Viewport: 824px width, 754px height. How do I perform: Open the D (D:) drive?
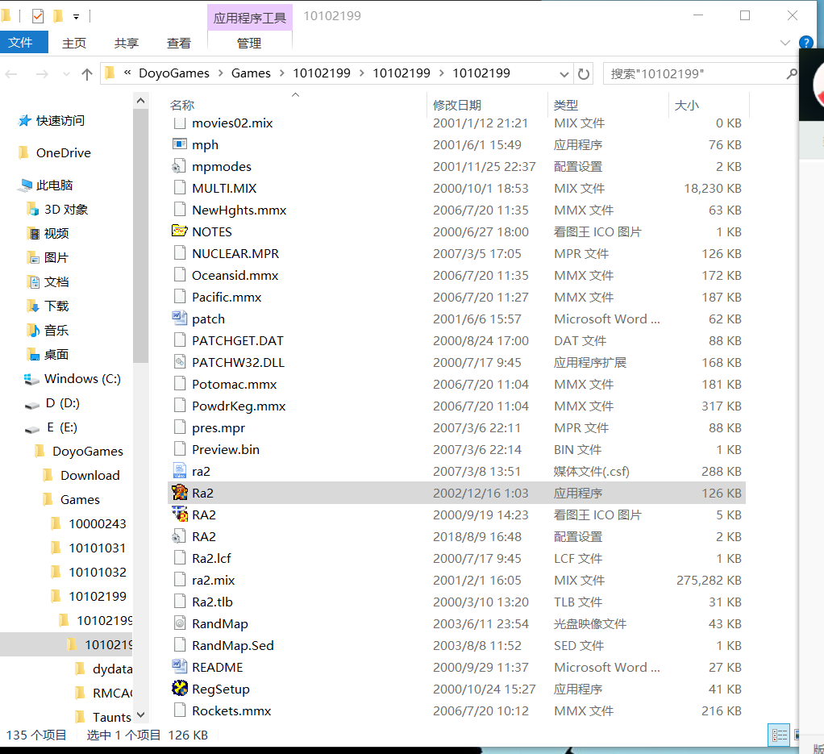(52, 403)
